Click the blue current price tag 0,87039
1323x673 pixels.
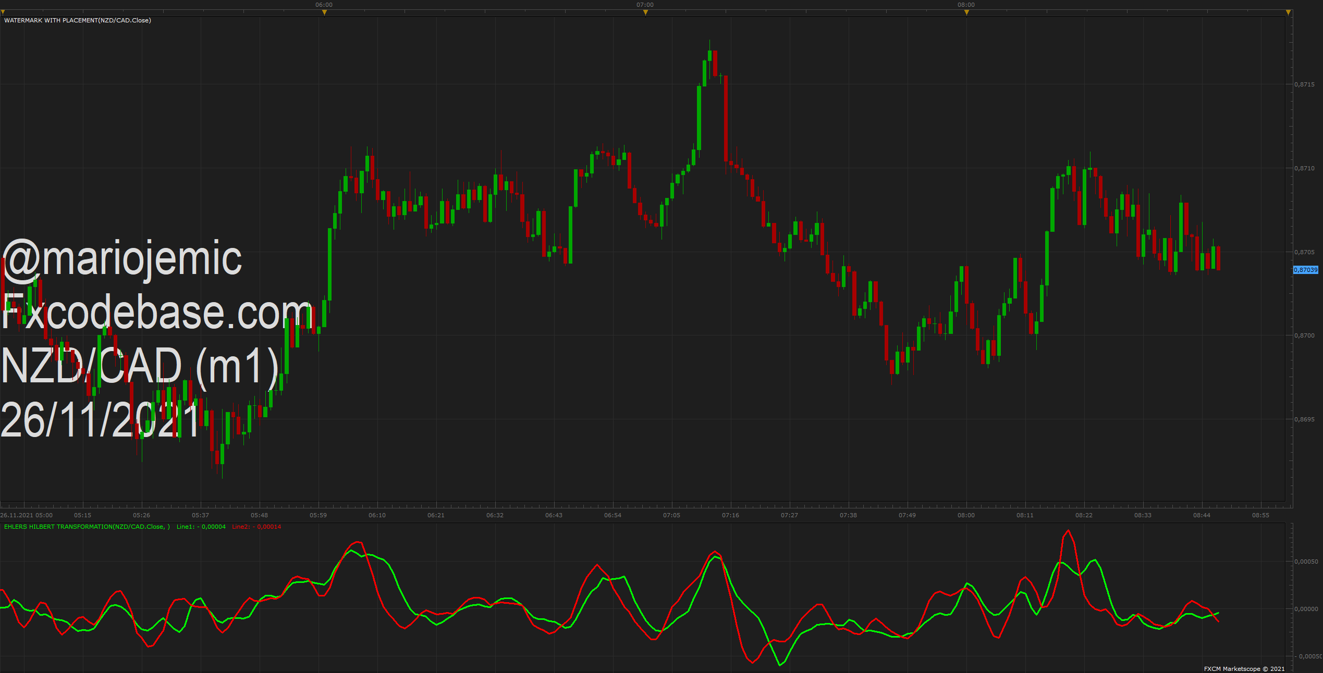(1306, 270)
